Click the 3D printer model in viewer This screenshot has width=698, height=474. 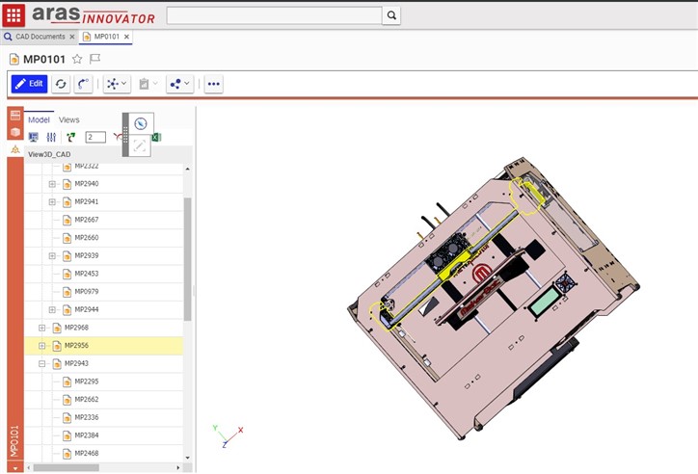(494, 297)
